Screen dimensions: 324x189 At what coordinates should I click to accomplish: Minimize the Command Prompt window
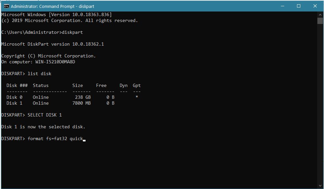282,6
